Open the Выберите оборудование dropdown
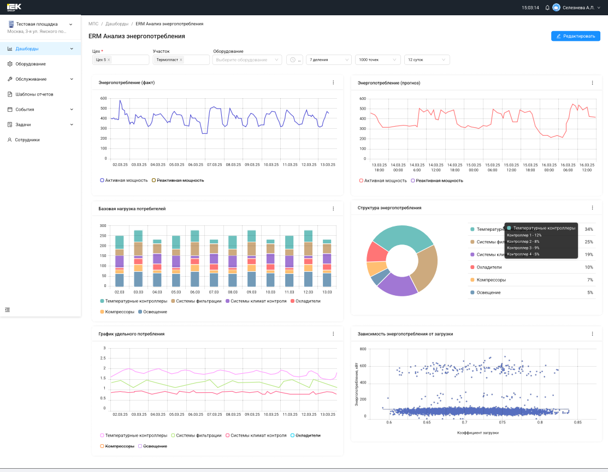Image resolution: width=608 pixels, height=472 pixels. coord(247,59)
